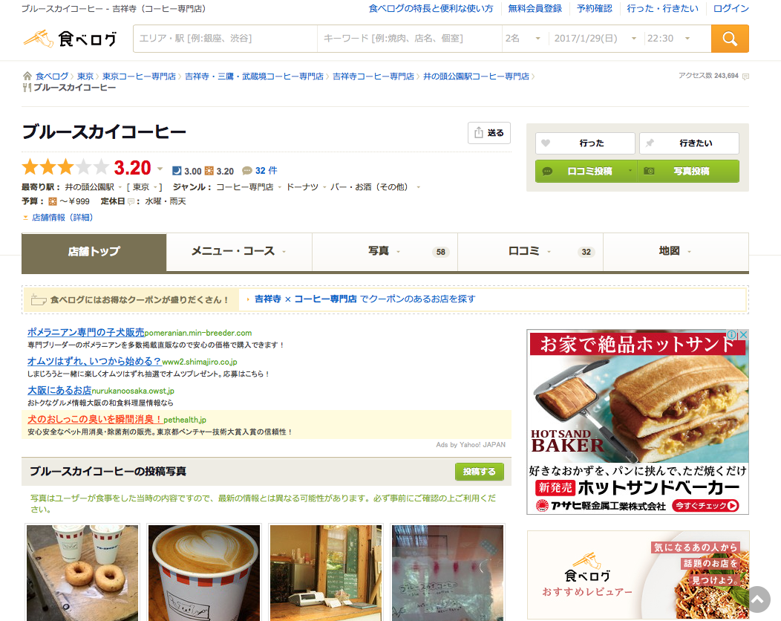Open the 口コミ tab
This screenshot has width=781, height=621.
[x=531, y=252]
